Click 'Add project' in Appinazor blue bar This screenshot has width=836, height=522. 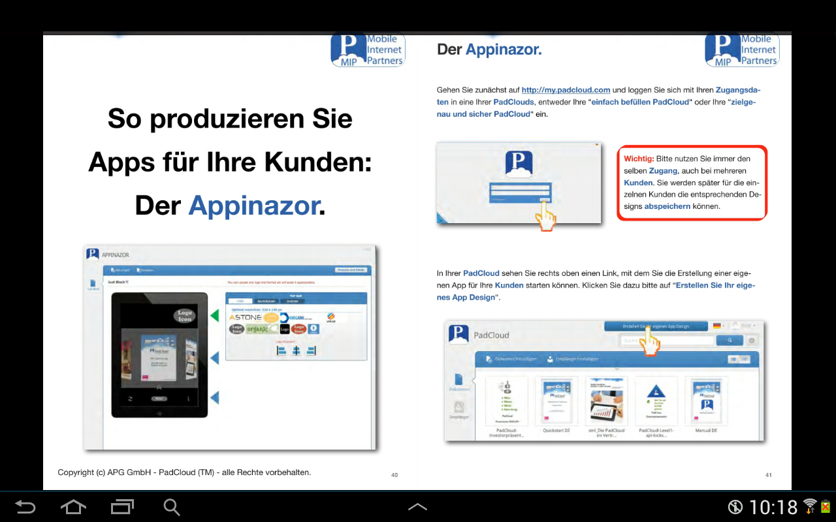click(121, 269)
